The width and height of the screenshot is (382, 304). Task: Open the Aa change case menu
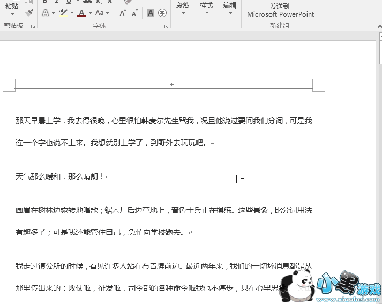102,13
